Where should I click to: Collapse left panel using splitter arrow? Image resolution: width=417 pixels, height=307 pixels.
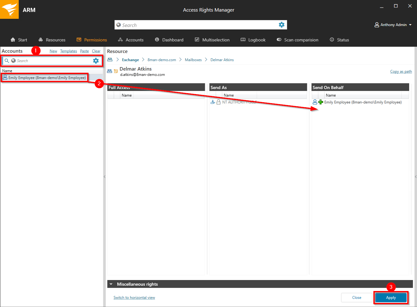[x=104, y=177]
